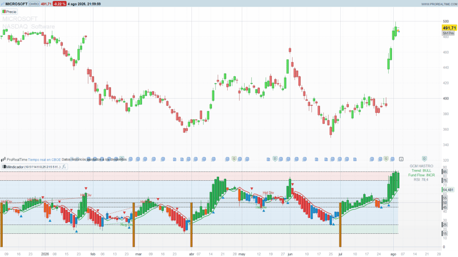Click the orange vertical bar at abr

[191, 225]
